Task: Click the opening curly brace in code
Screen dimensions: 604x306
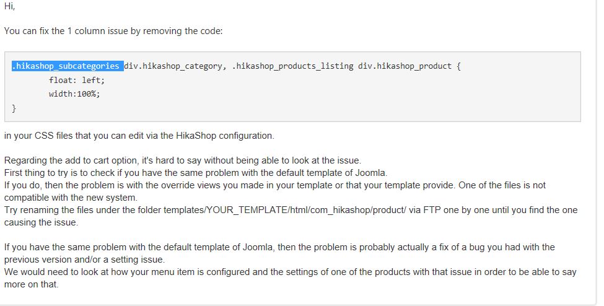Action: [458, 66]
